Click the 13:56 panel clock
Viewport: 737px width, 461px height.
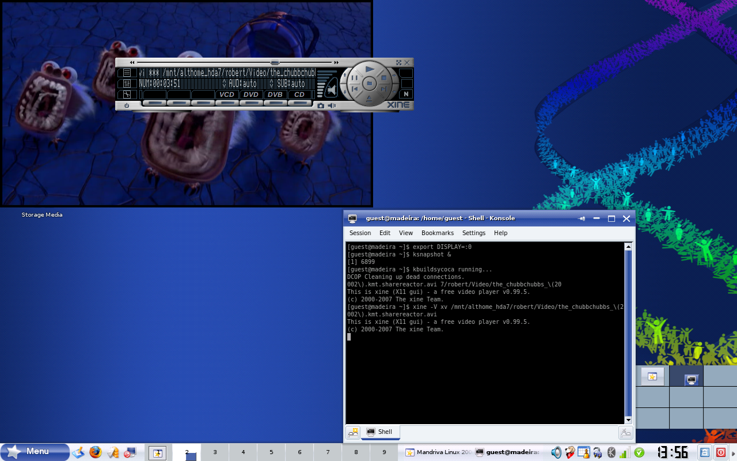point(673,452)
